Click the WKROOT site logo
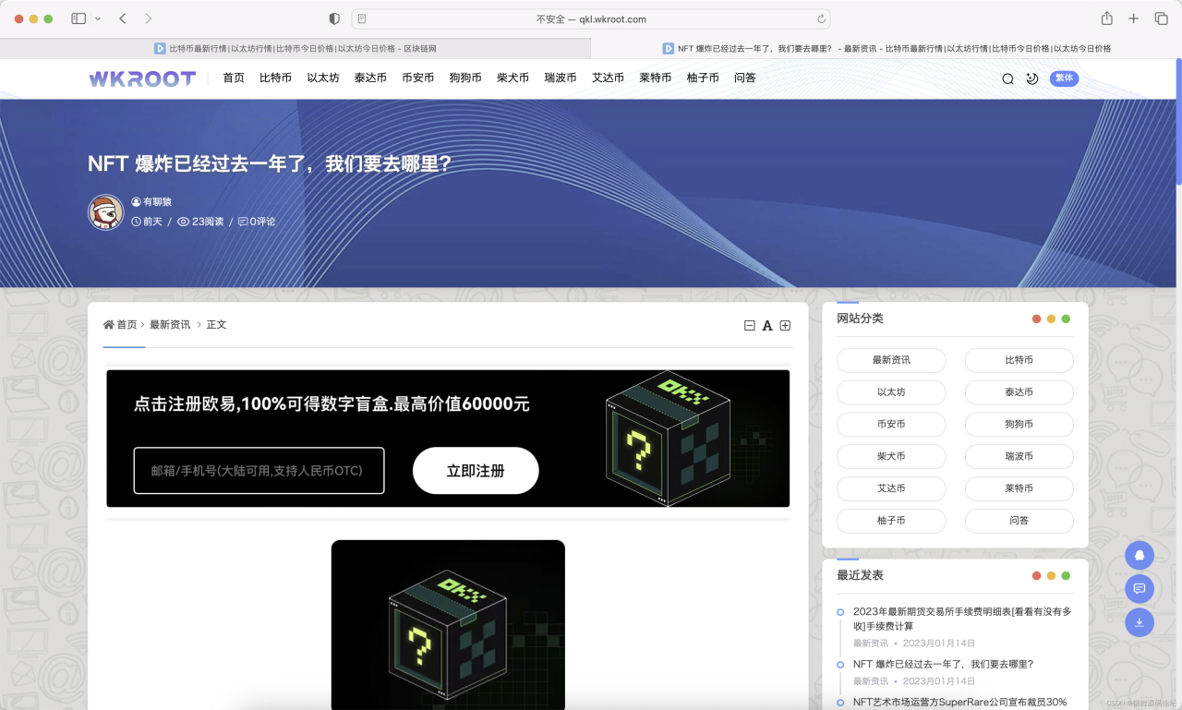 pos(142,78)
